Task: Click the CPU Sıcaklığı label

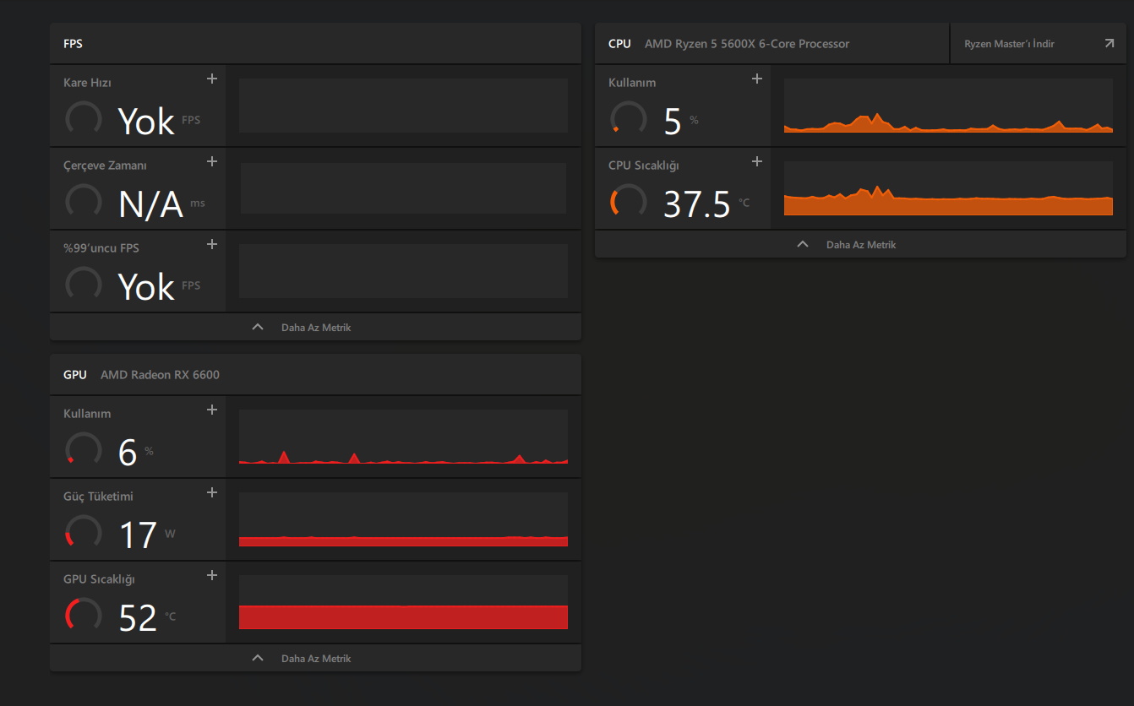Action: [x=644, y=166]
